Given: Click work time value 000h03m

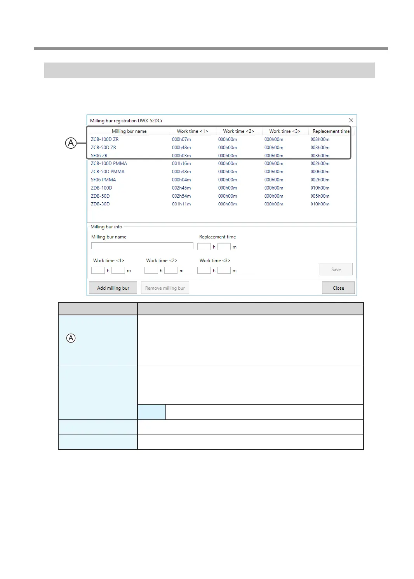Looking at the screenshot, I should pos(181,156).
